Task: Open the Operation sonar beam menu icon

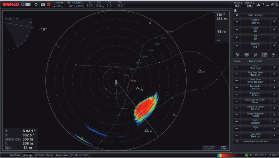Action: [x=237, y=55]
